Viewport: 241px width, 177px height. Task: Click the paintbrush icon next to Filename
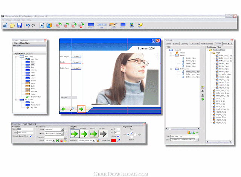click(x=98, y=140)
